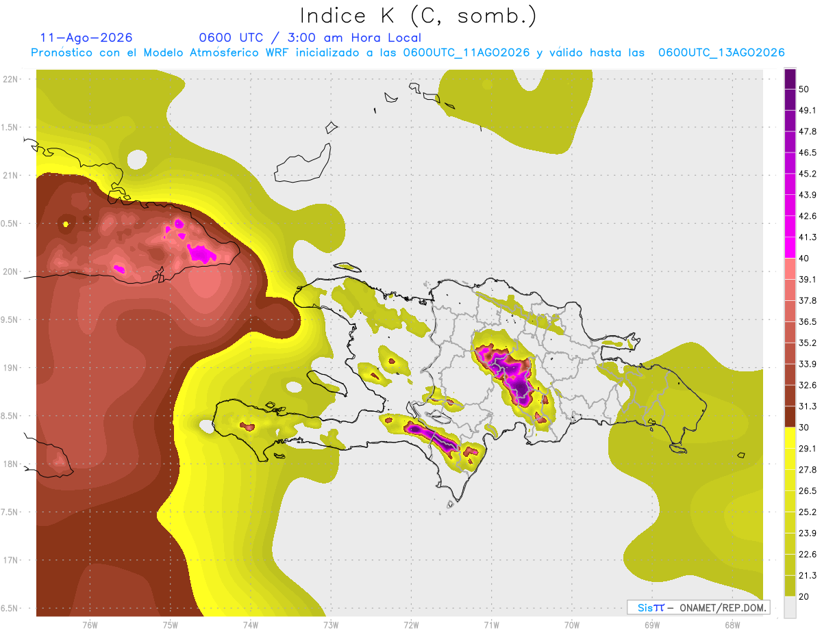Pick the colorbar swatch between 49.1 and 50
The height and width of the screenshot is (634, 822).
[790, 99]
